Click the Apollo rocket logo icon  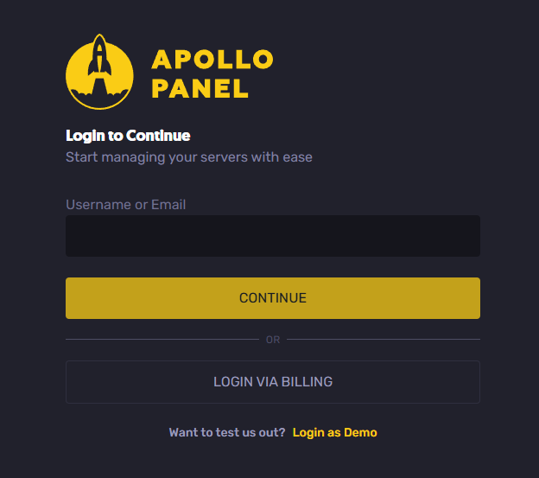tap(99, 72)
